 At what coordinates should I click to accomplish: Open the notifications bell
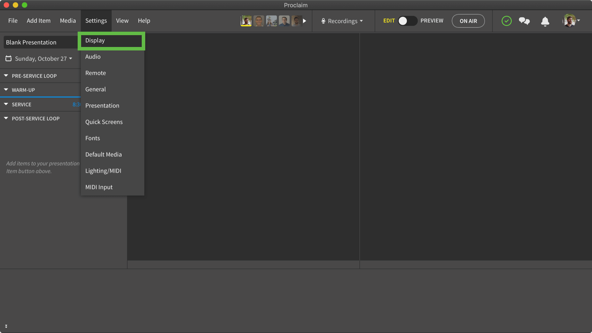[545, 21]
